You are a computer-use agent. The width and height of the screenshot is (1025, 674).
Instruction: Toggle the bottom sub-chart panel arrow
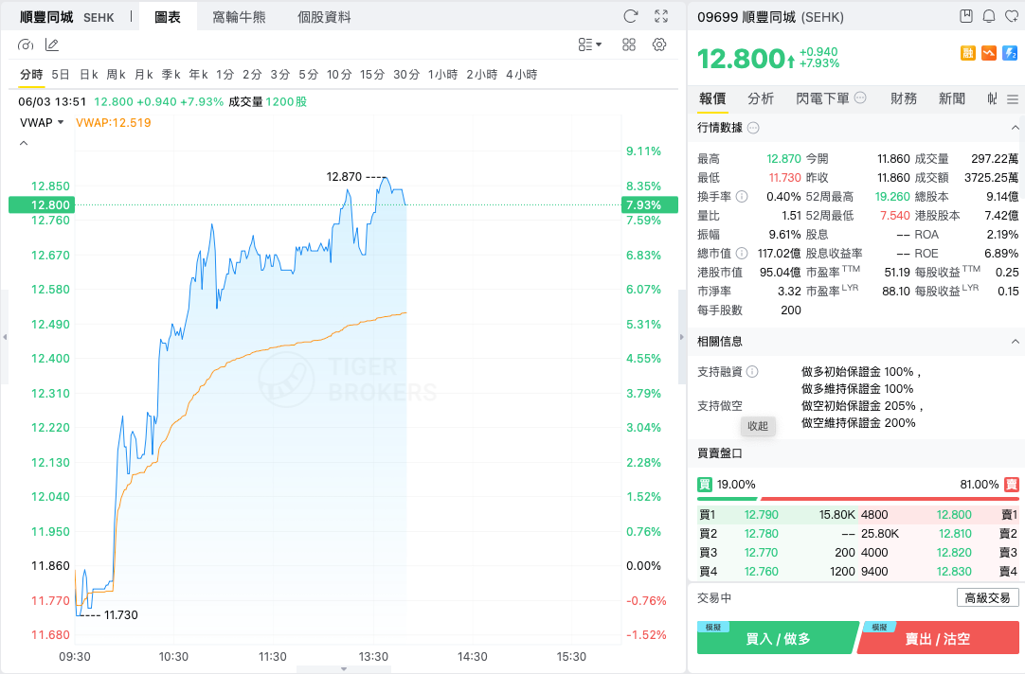[x=344, y=668]
